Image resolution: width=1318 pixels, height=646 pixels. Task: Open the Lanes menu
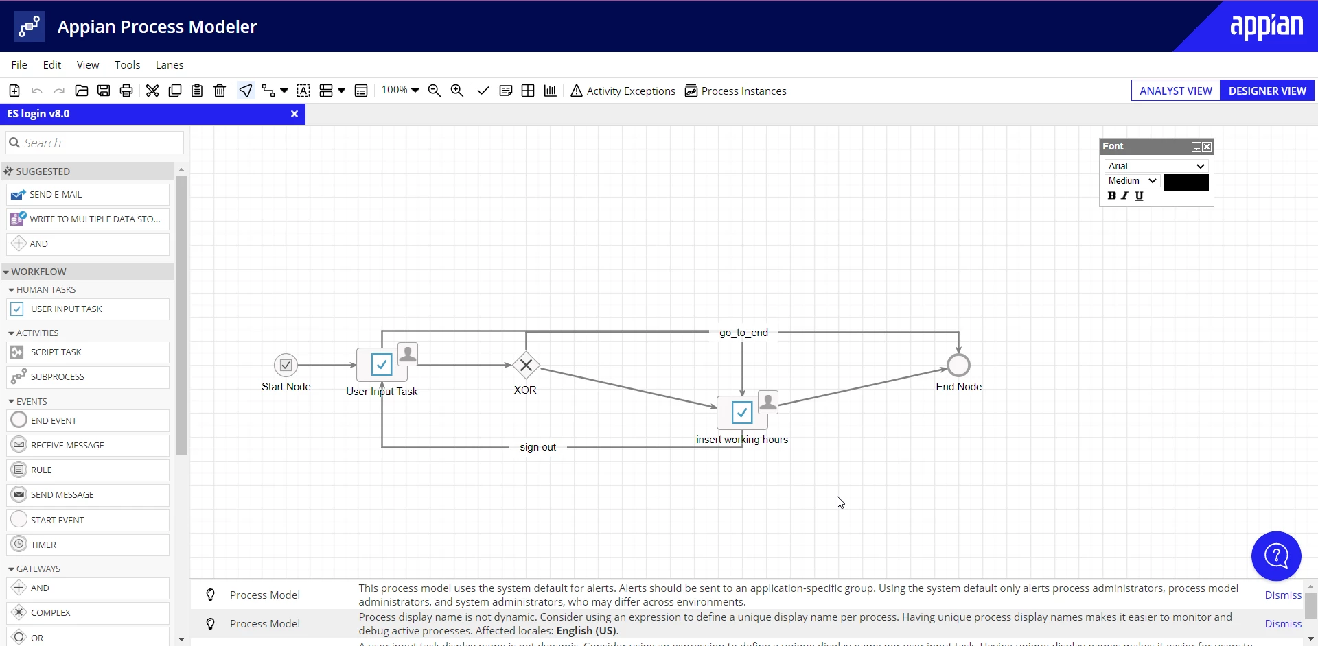pos(170,64)
